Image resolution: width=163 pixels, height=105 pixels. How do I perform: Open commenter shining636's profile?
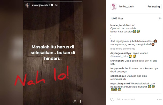pos(117,61)
